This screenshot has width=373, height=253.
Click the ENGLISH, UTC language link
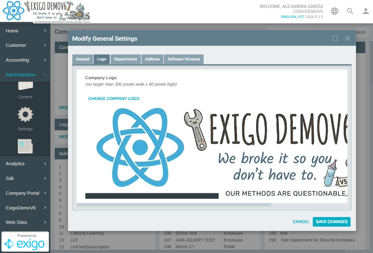pos(293,17)
